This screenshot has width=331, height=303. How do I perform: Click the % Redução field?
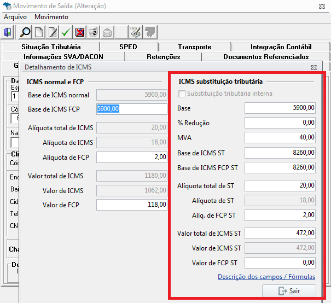(x=280, y=123)
